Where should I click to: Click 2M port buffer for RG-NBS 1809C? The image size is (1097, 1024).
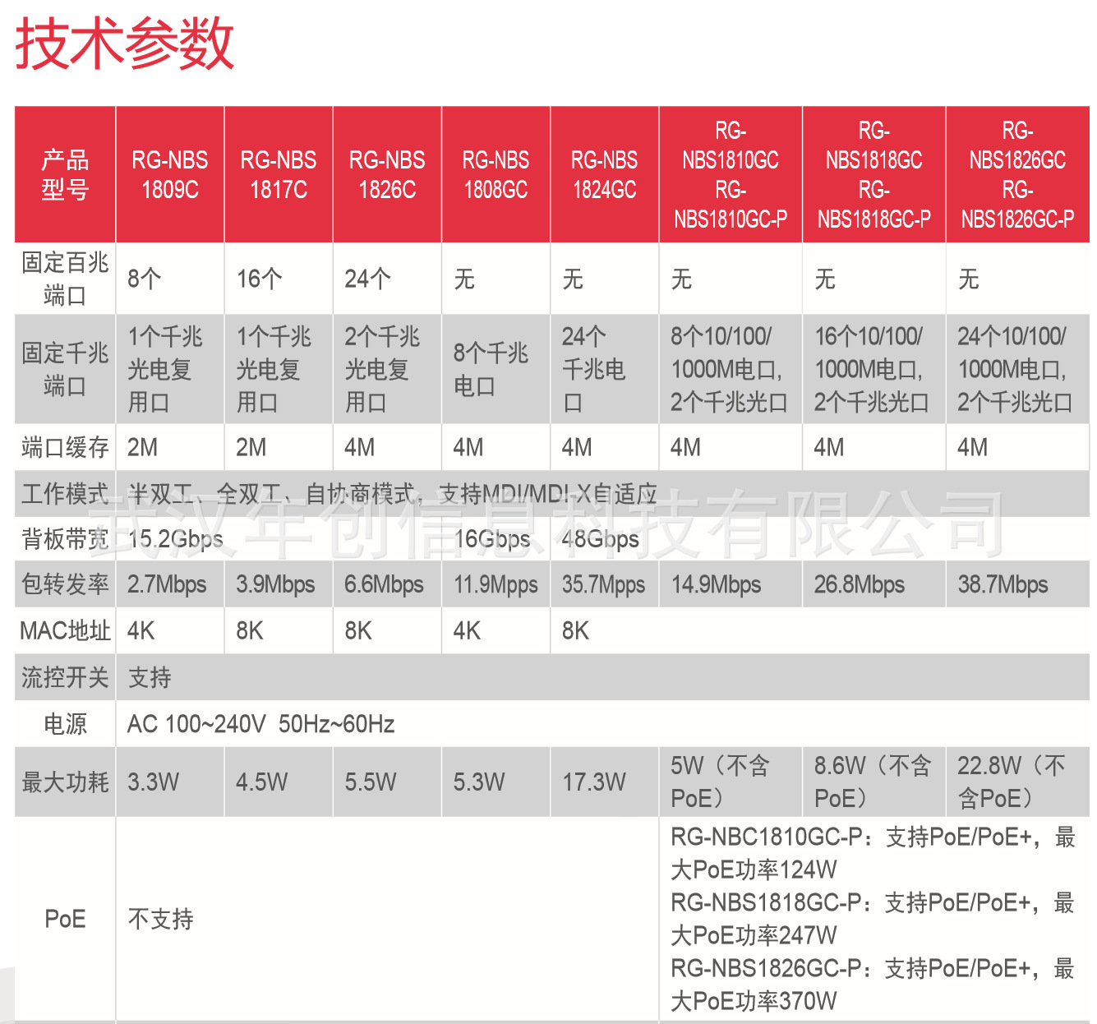[142, 447]
